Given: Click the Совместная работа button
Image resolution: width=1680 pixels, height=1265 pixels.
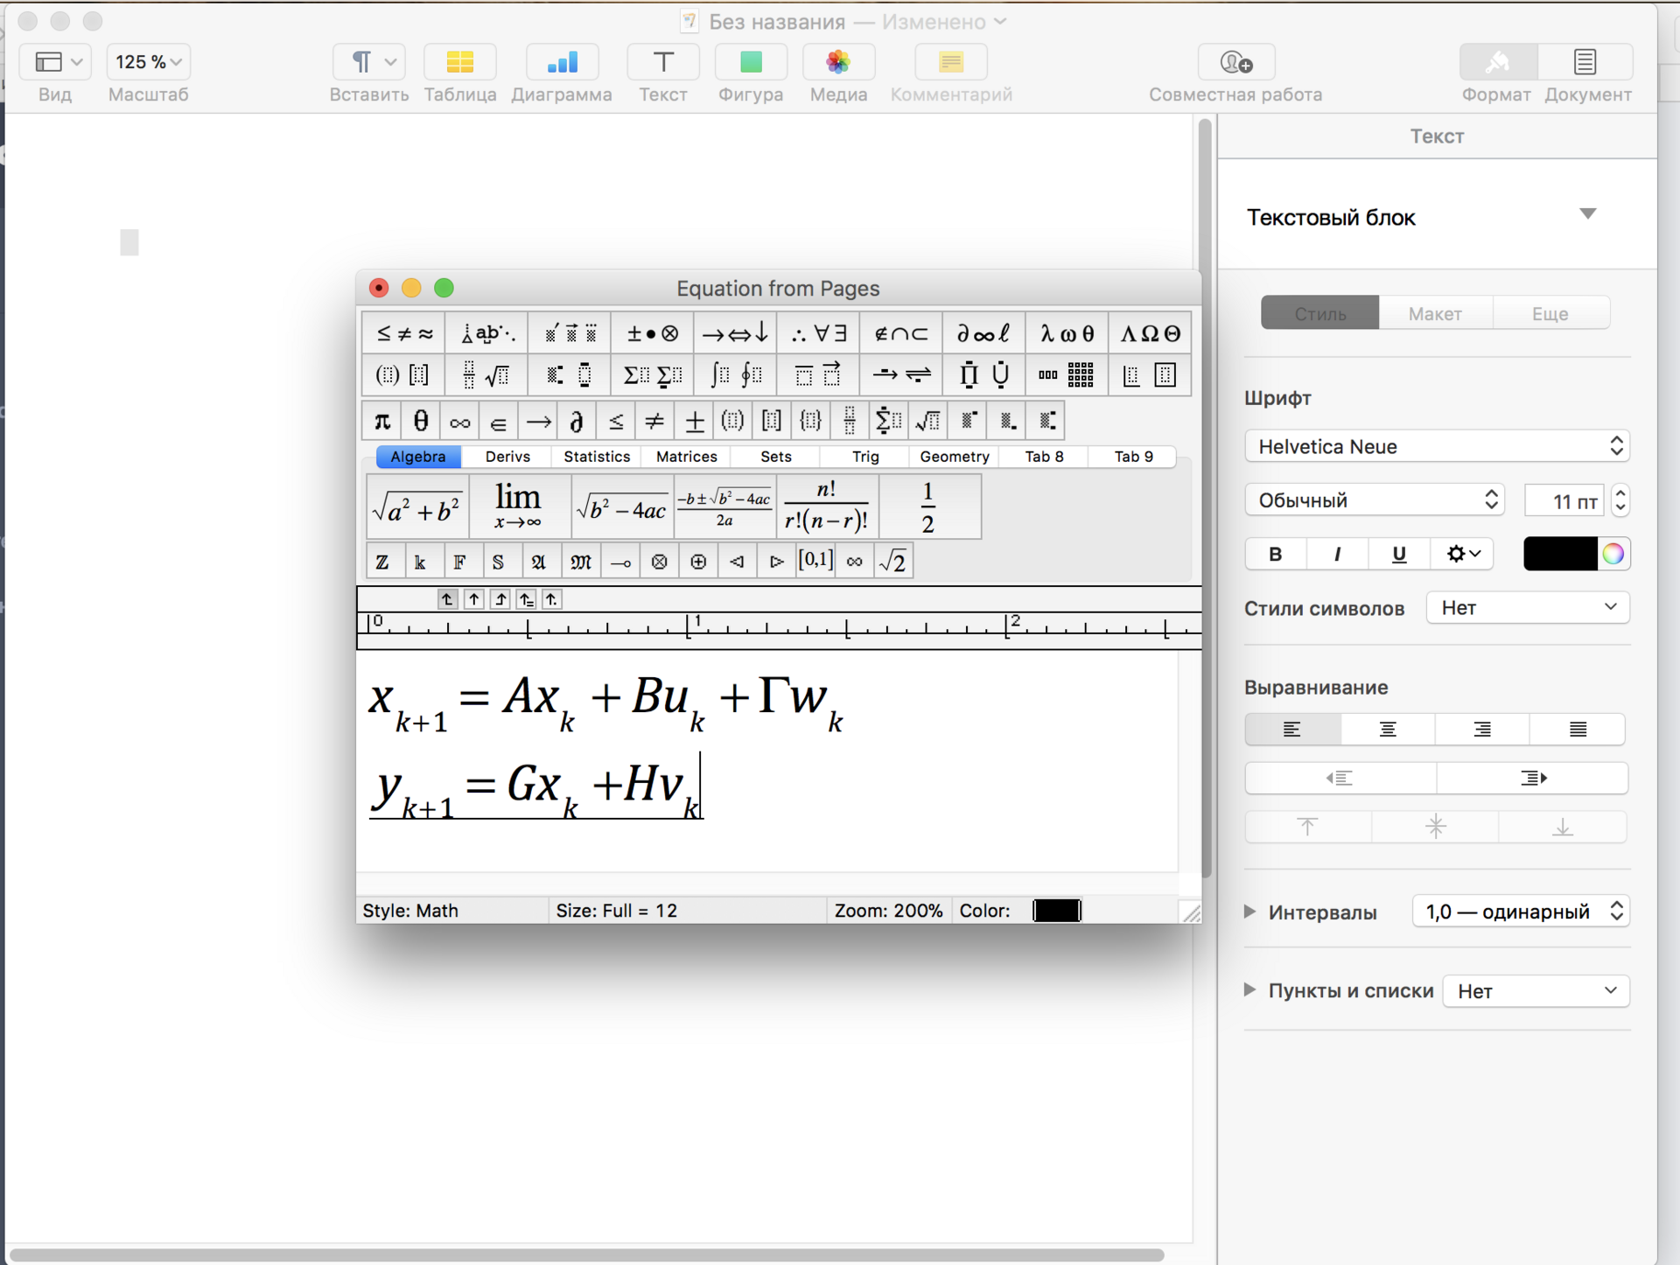Looking at the screenshot, I should tap(1235, 62).
